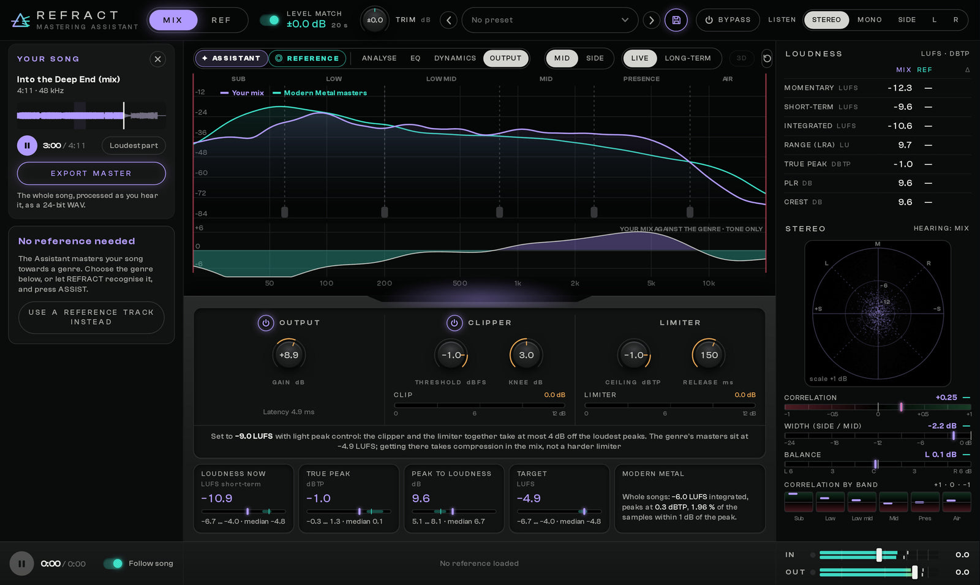Click the Export Master button
980x585 pixels.
[91, 173]
